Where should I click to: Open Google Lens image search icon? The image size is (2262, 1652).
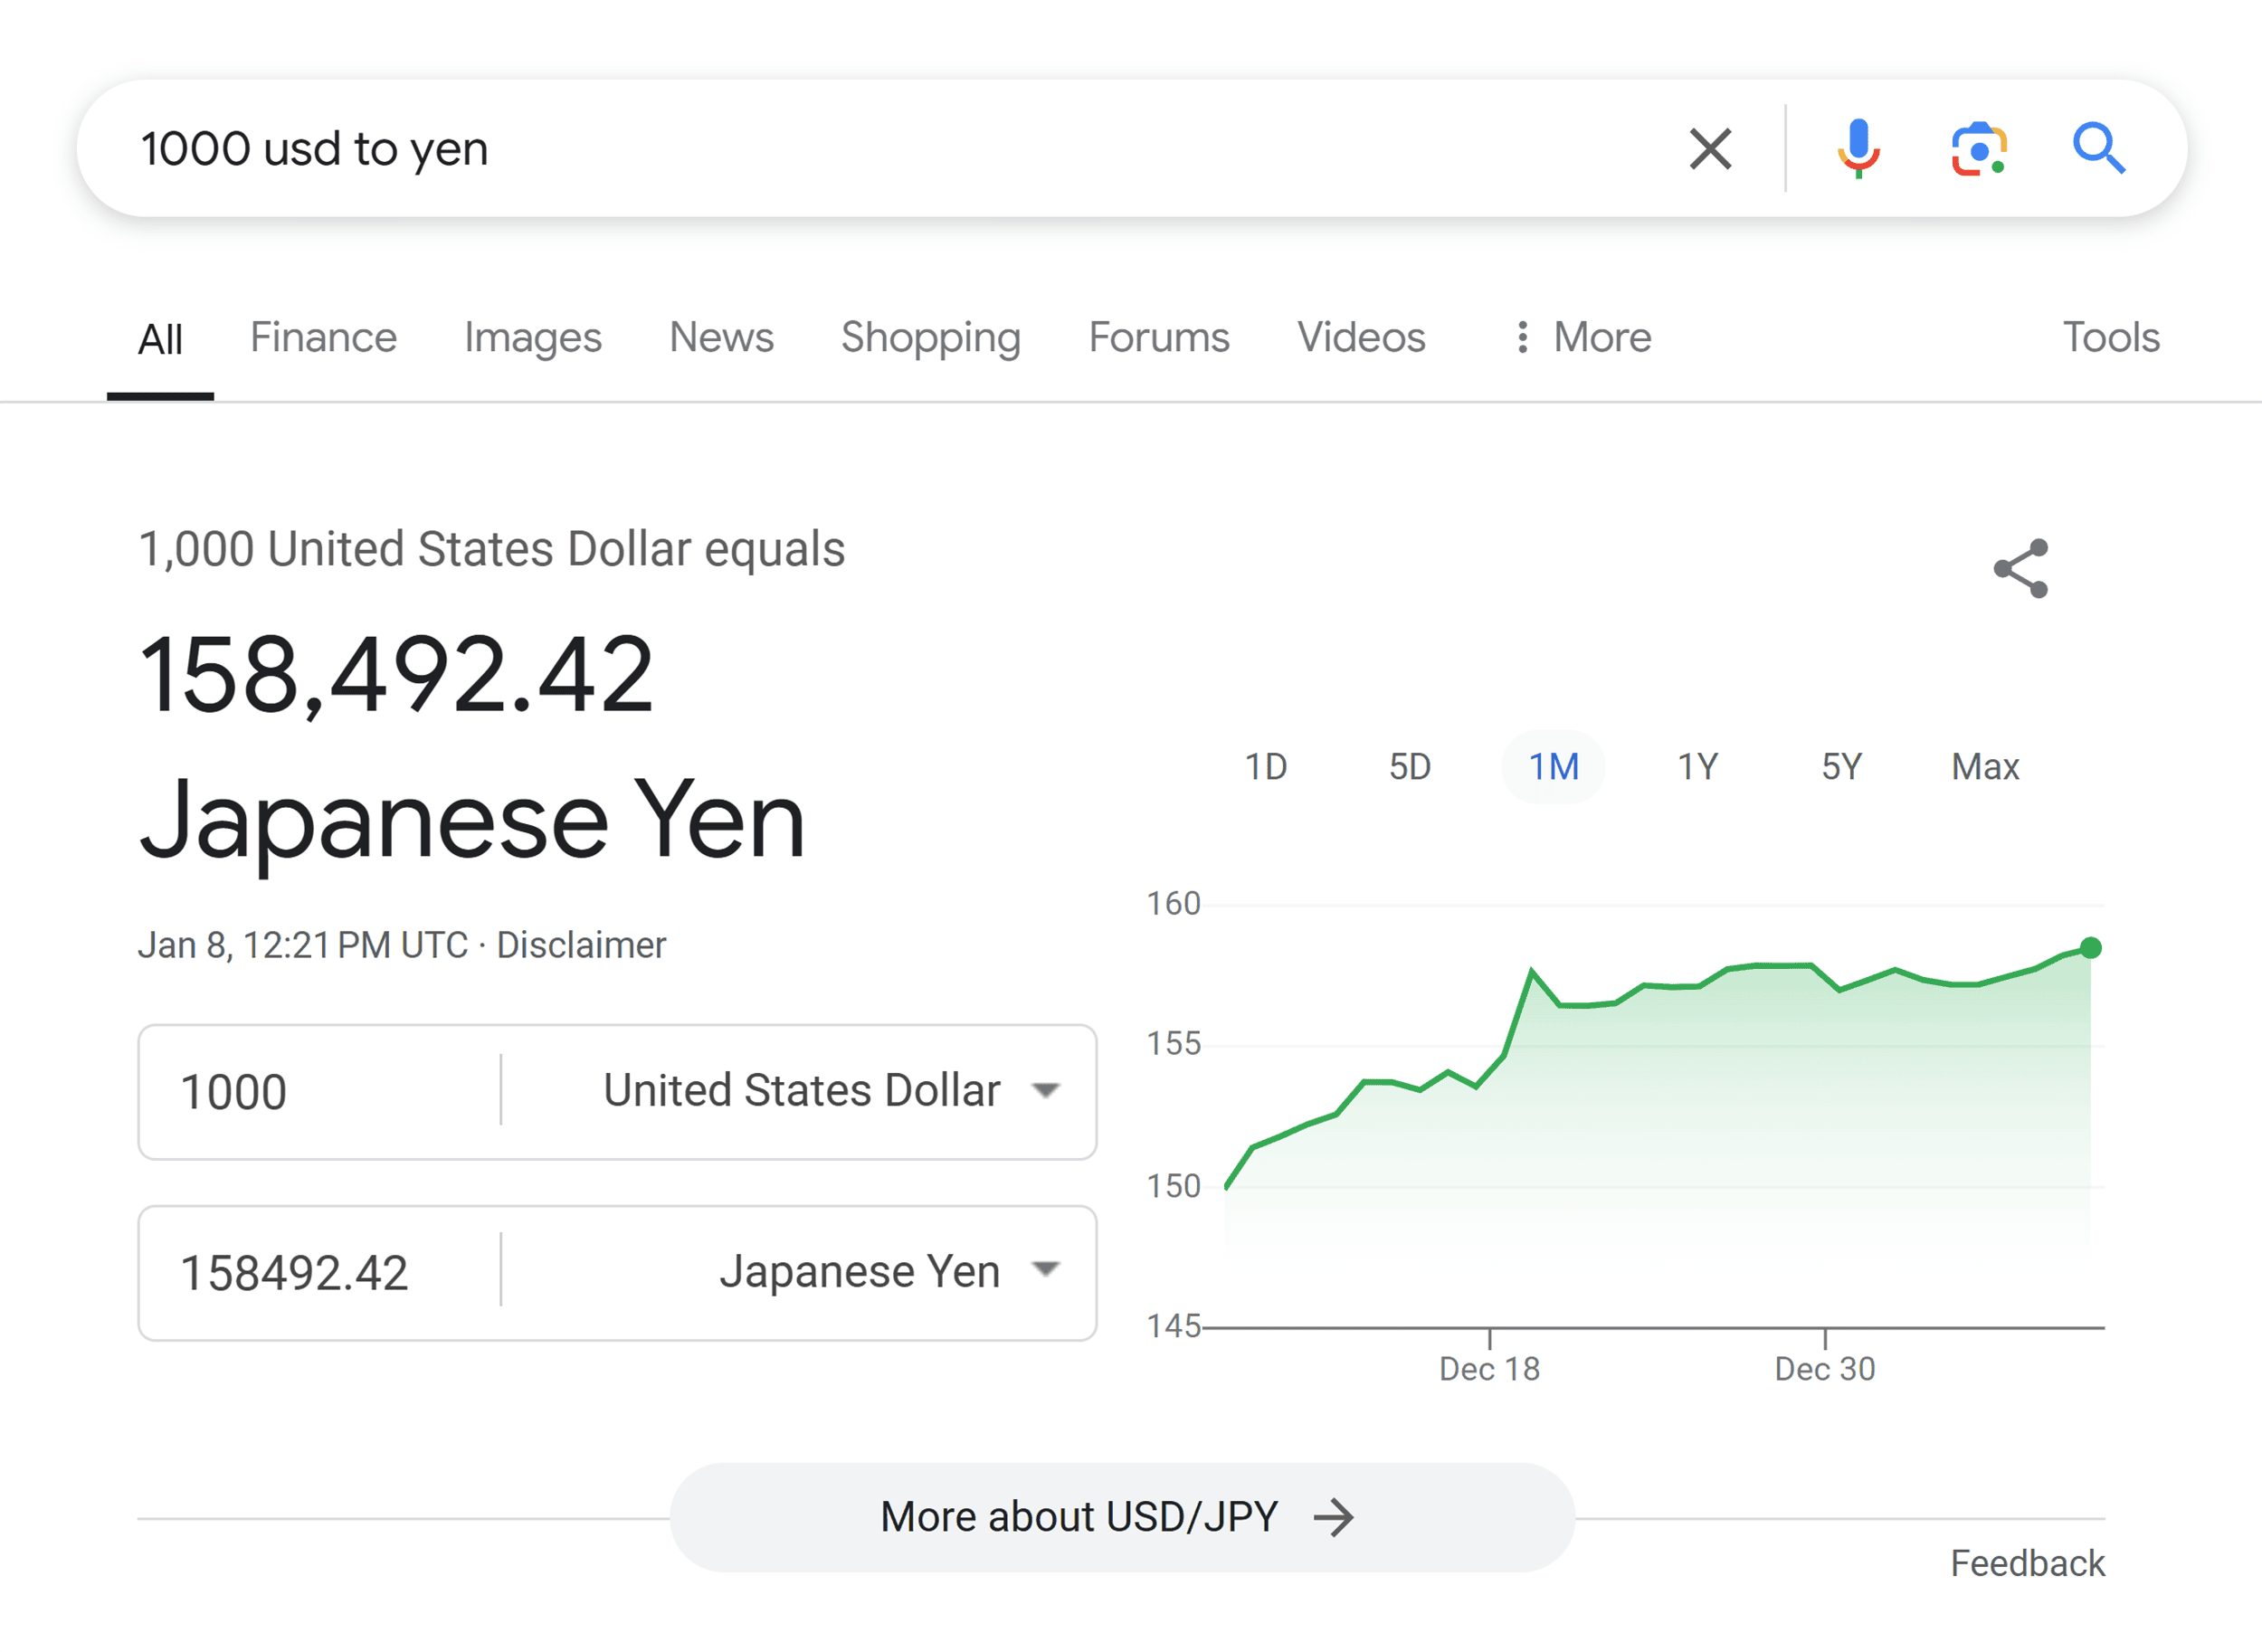tap(1979, 149)
